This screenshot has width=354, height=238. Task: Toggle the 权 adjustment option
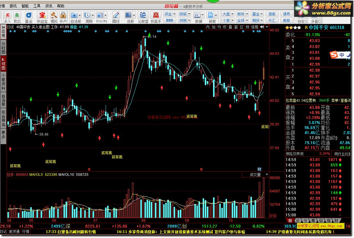coord(225,27)
